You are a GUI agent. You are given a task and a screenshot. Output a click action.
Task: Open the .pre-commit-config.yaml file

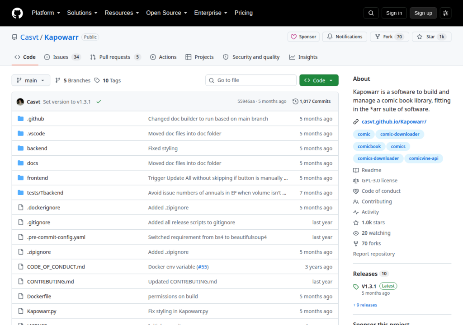coord(56,237)
